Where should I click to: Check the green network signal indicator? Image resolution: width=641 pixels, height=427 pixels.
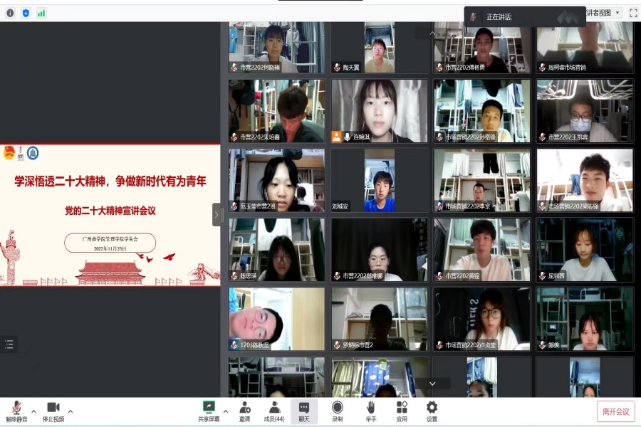pyautogui.click(x=41, y=12)
